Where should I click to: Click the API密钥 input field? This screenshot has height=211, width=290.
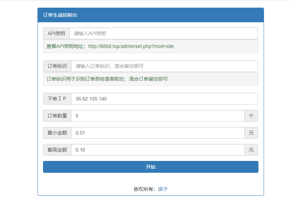point(163,33)
